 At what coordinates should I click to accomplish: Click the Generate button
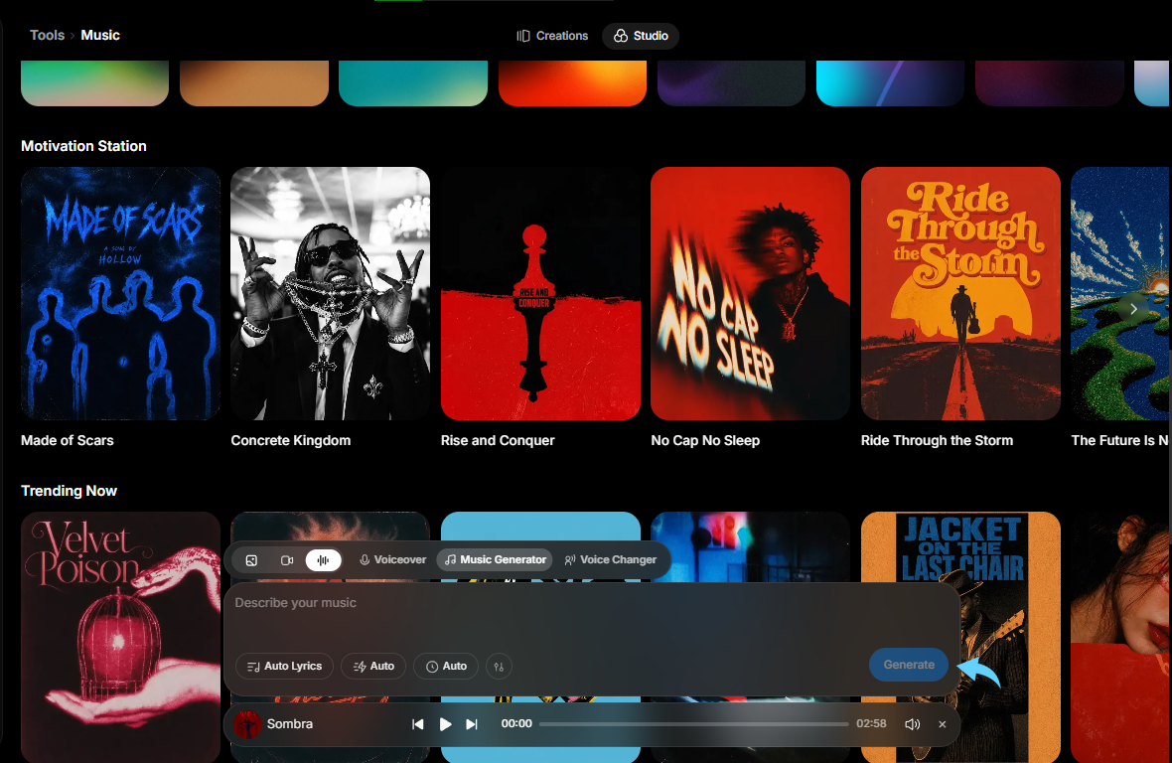pos(909,665)
